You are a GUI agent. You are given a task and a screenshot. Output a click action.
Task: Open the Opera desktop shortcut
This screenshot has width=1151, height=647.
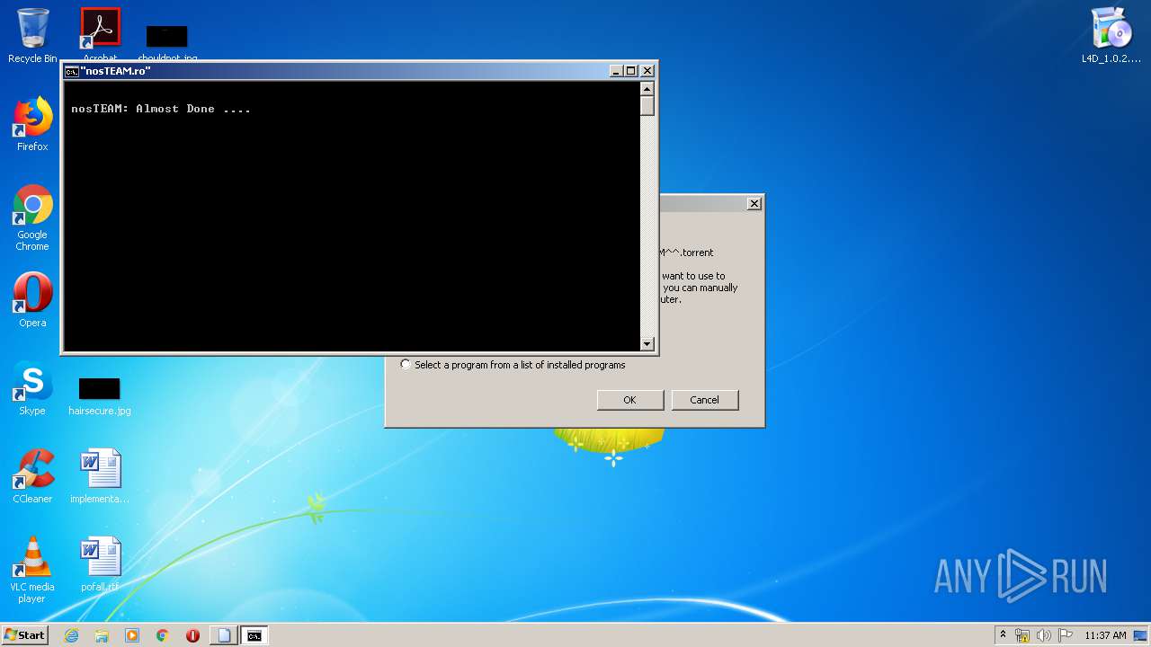coord(32,300)
